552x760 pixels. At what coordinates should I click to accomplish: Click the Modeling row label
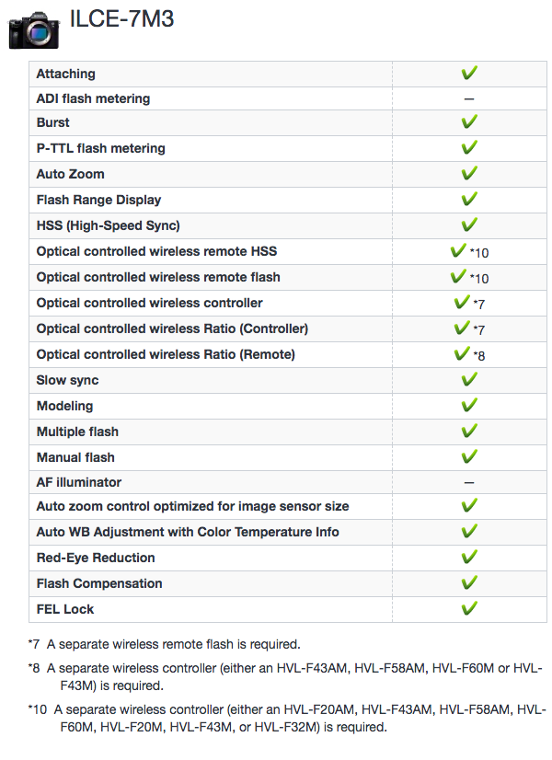tap(64, 406)
